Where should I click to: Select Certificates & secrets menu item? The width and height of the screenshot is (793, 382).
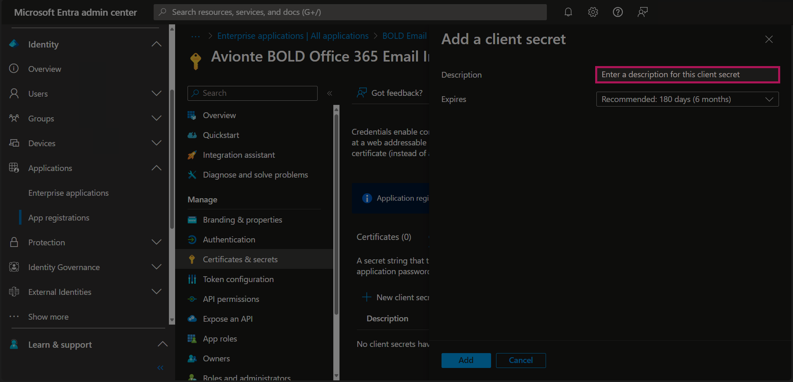coord(254,259)
